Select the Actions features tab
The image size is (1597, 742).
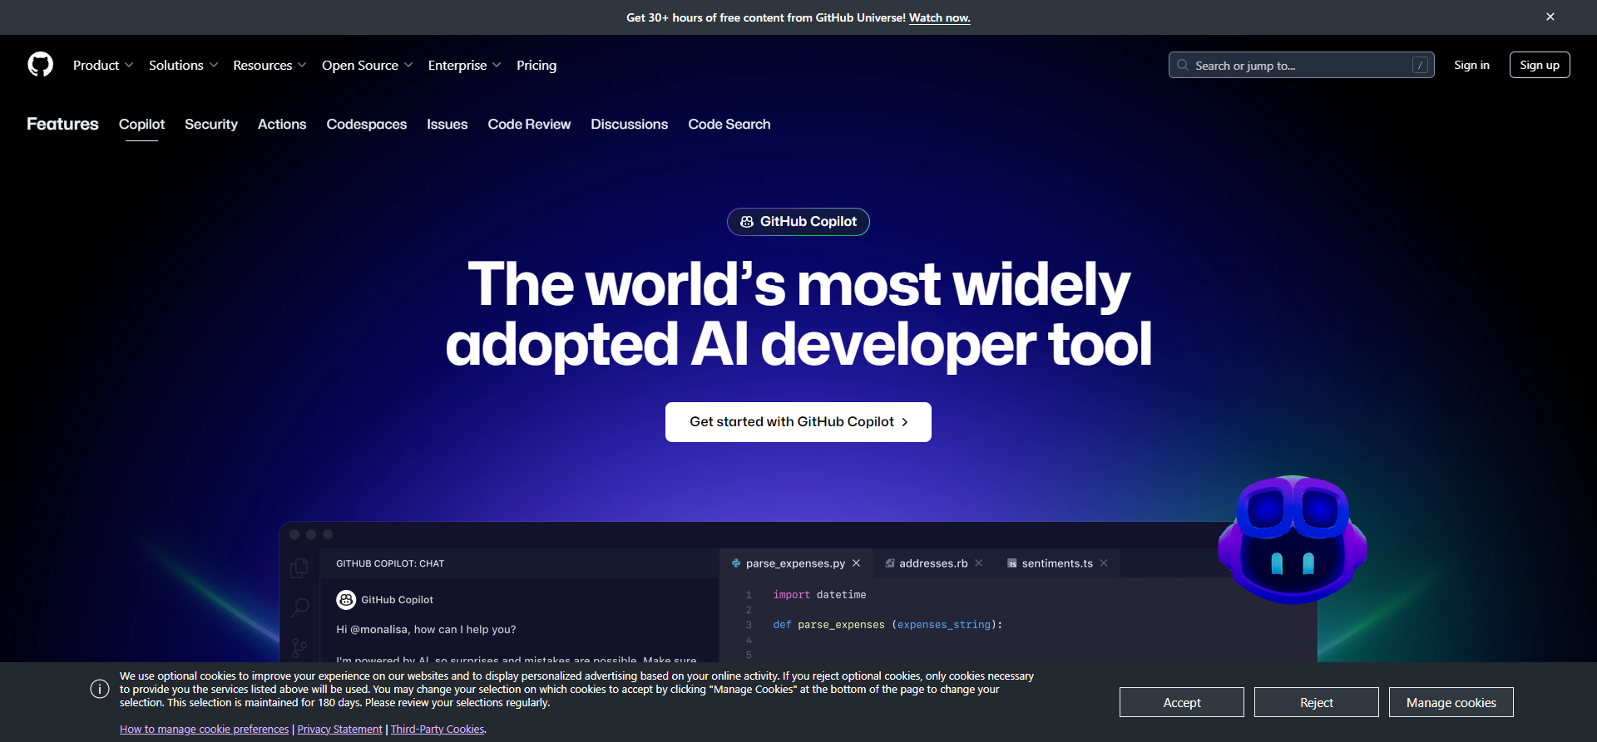tap(282, 124)
